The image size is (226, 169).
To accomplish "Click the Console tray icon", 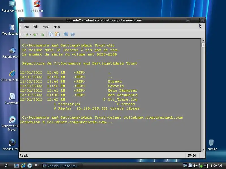I will pos(185,166).
